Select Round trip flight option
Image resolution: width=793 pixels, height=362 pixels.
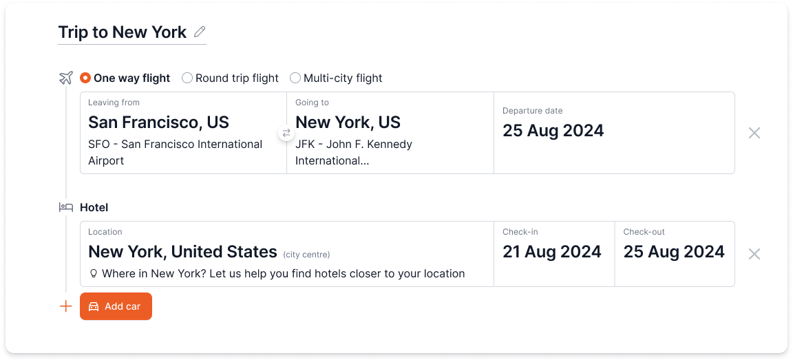(x=187, y=78)
